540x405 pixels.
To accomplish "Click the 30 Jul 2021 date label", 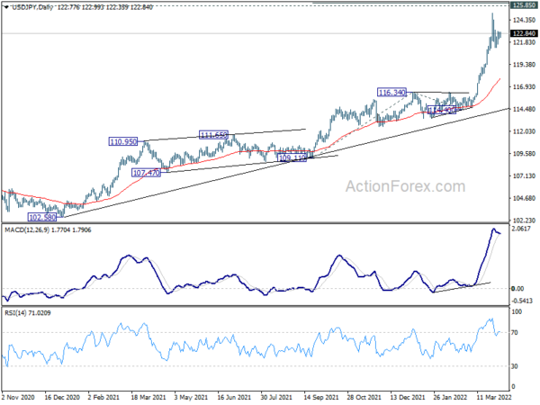I will (277, 398).
